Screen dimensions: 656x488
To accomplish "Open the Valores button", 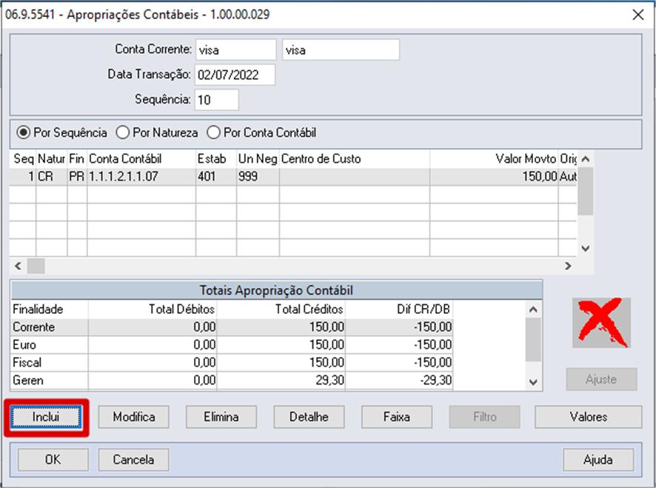I will pyautogui.click(x=588, y=417).
